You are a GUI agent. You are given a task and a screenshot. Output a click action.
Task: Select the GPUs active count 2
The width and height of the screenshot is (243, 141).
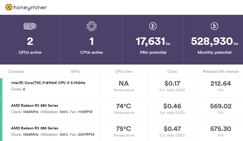click(30, 41)
